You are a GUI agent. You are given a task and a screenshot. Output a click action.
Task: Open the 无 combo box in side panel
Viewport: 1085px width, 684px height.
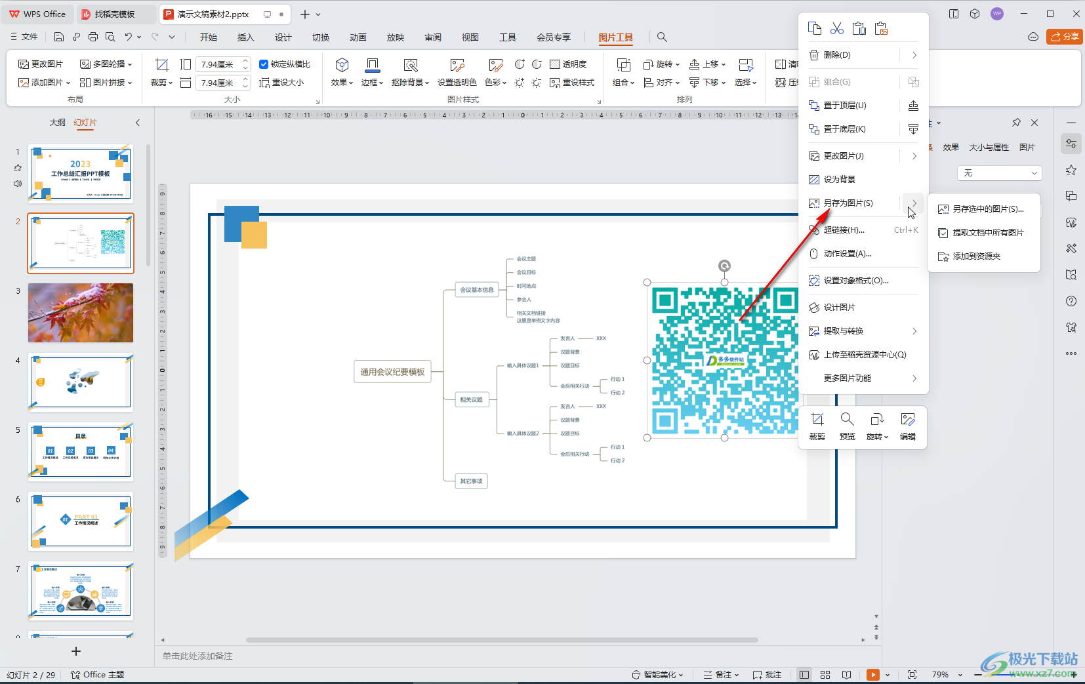coord(1000,173)
